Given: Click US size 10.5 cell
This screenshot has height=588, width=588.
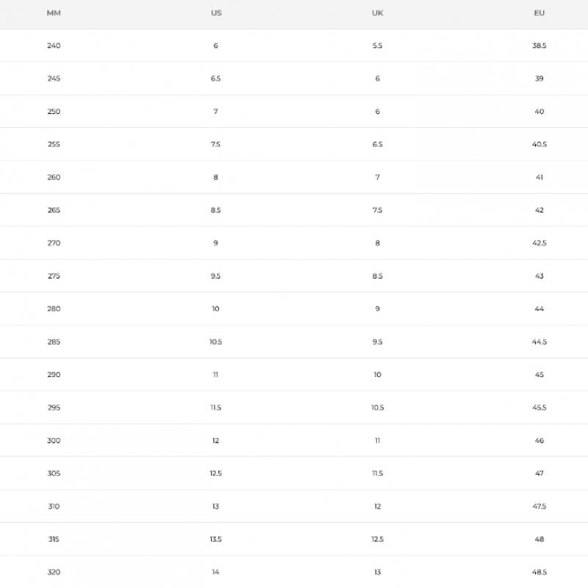Looking at the screenshot, I should pos(215,342).
